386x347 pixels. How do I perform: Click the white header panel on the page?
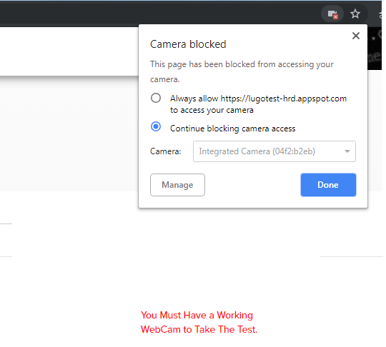tap(69, 51)
